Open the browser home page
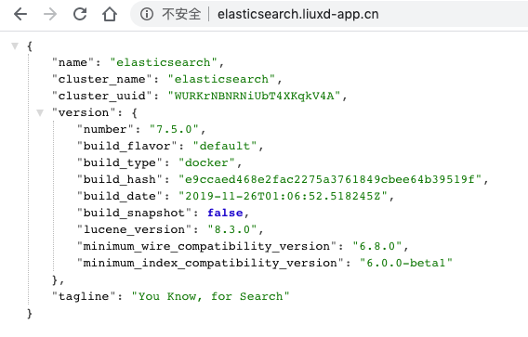This screenshot has height=337, width=528. 110,14
